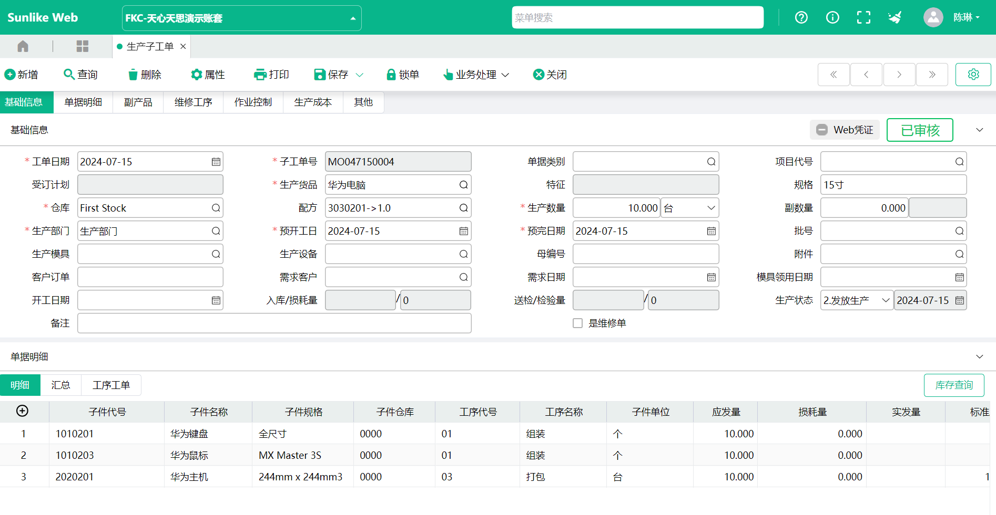Switch to the 生产成本 tab

(x=313, y=102)
